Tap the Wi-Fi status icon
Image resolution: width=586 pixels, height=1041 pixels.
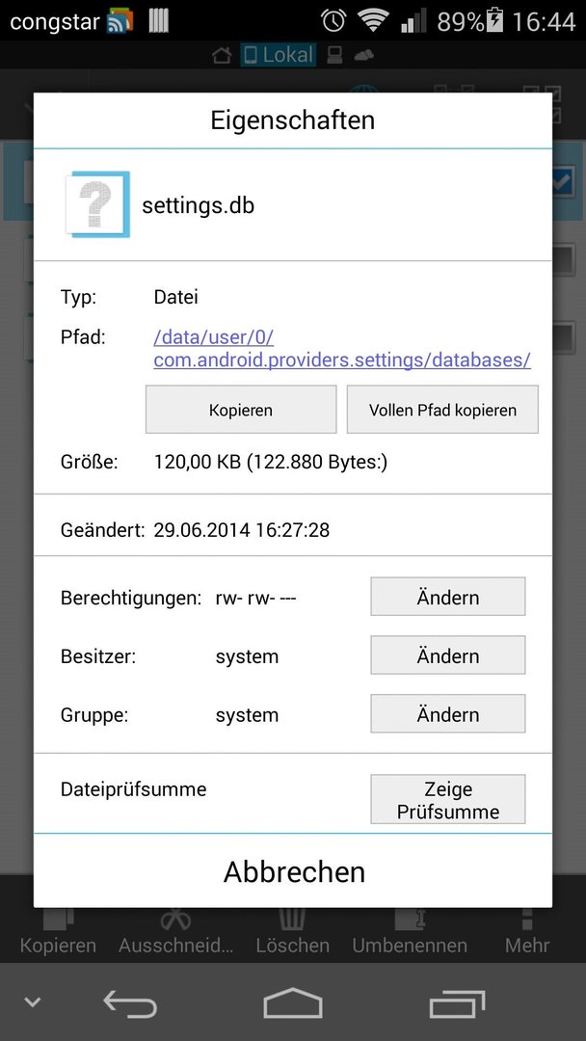(372, 21)
